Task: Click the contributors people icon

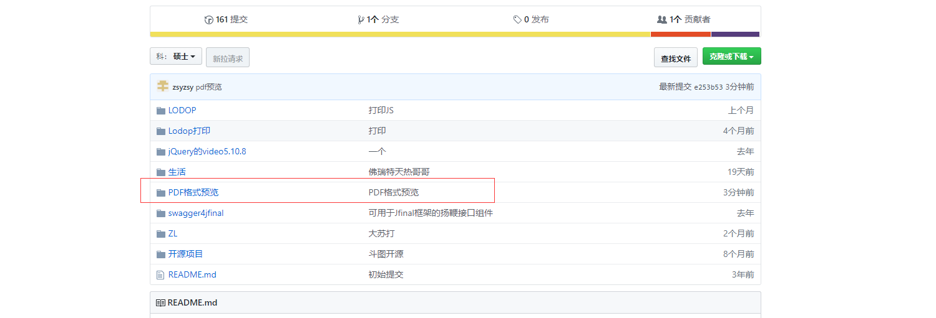Action: [x=661, y=20]
